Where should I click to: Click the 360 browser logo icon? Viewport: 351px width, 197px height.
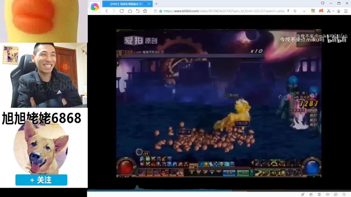tap(95, 7)
